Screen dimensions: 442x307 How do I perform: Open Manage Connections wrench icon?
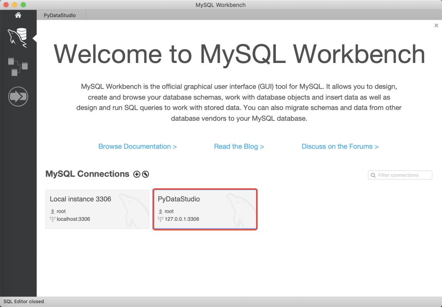click(145, 174)
